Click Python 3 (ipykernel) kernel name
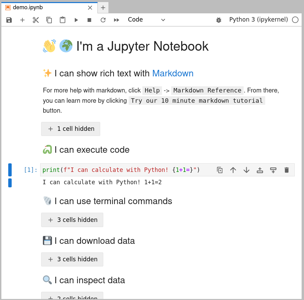 click(x=258, y=20)
